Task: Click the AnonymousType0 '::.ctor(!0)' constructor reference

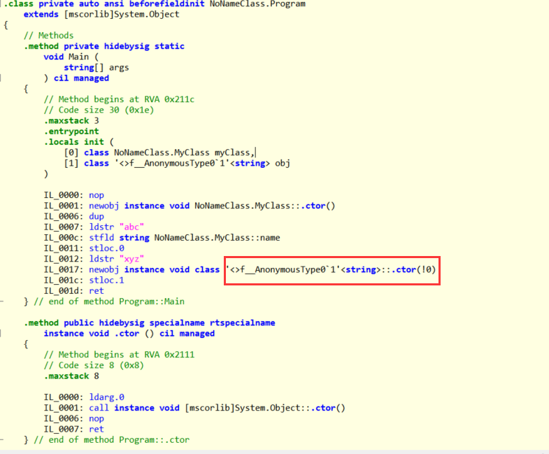Action: pyautogui.click(x=331, y=270)
